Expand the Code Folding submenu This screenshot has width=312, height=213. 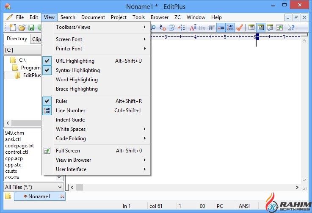point(96,138)
